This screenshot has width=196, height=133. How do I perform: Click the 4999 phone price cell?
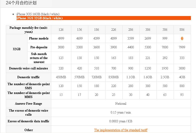[x=61, y=38]
